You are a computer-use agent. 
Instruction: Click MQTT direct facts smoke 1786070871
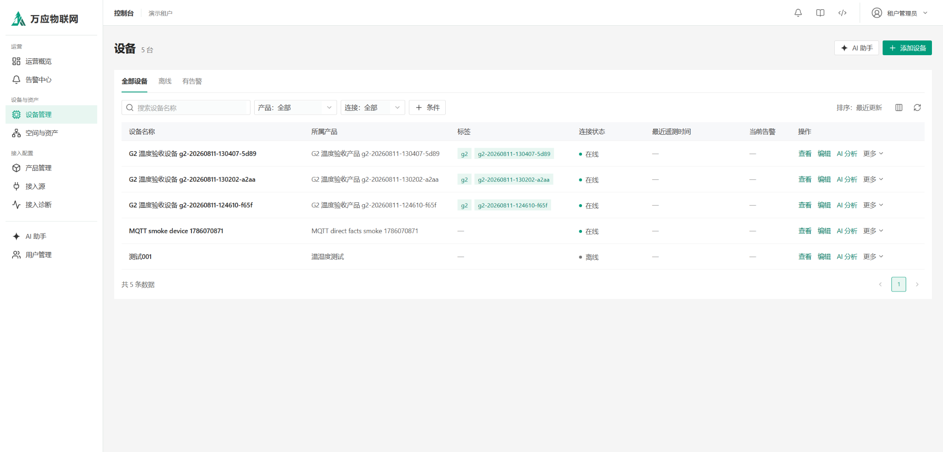[365, 231]
